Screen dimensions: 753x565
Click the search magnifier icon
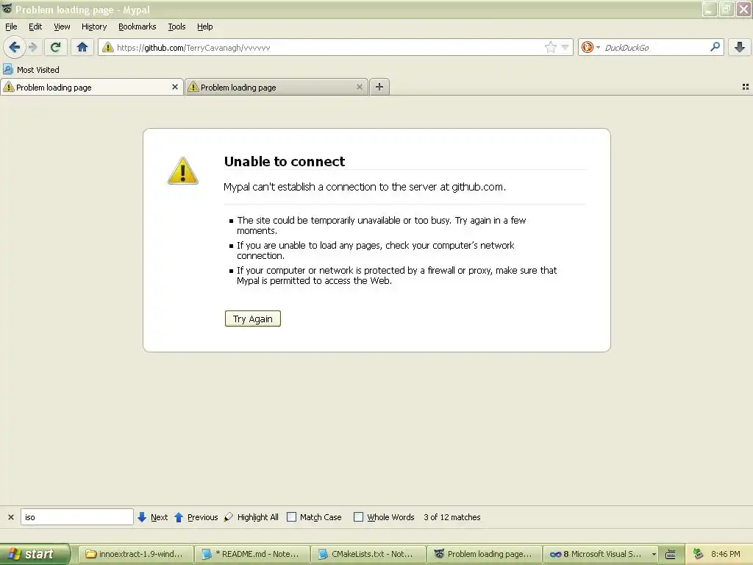coord(715,46)
